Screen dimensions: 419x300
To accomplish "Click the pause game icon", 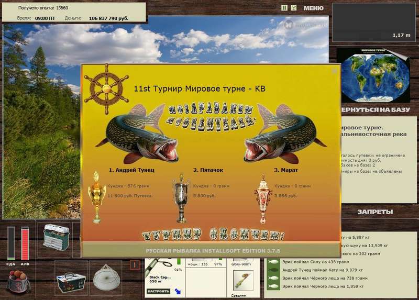I will 284,8.
